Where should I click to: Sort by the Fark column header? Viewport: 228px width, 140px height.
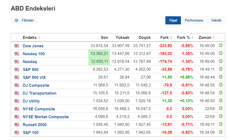pyautogui.click(x=171, y=38)
